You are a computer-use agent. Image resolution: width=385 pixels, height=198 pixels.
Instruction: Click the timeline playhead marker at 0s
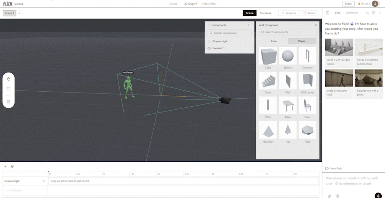pyautogui.click(x=48, y=172)
